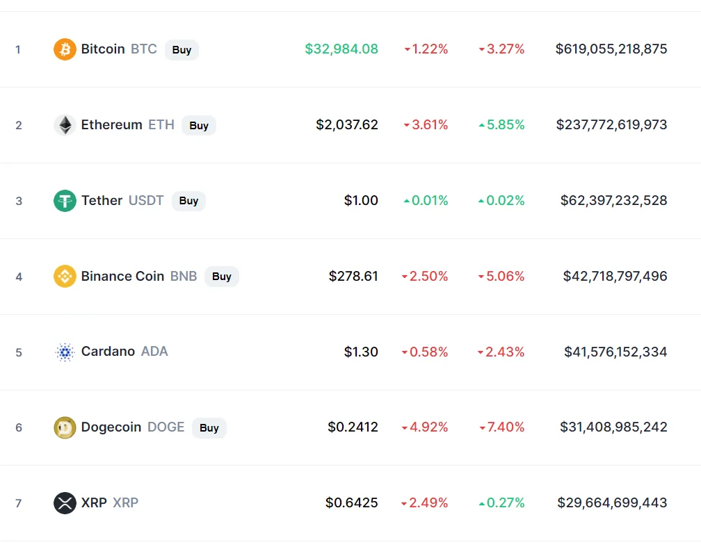Click the black XRP logo icon

tap(65, 503)
